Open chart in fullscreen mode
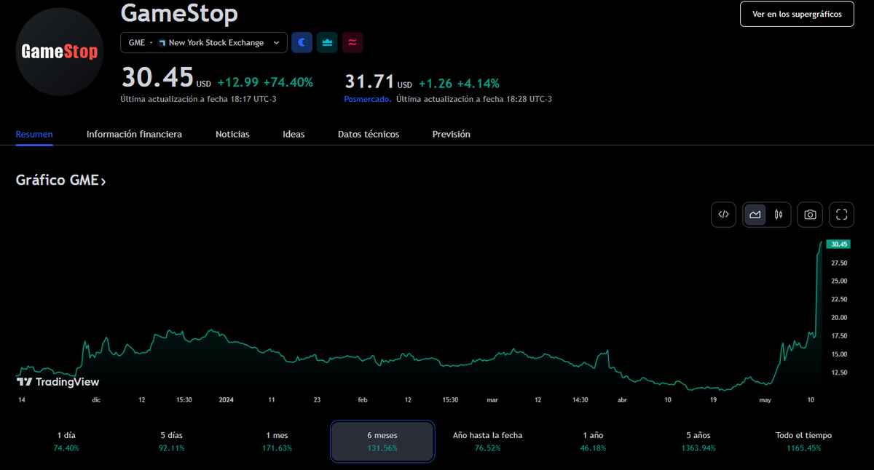 [842, 215]
